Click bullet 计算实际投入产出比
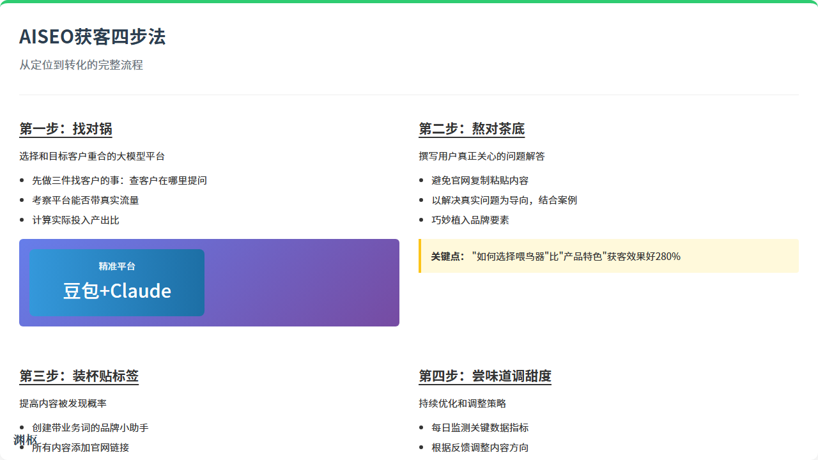Viewport: 818px width, 460px height. [75, 220]
